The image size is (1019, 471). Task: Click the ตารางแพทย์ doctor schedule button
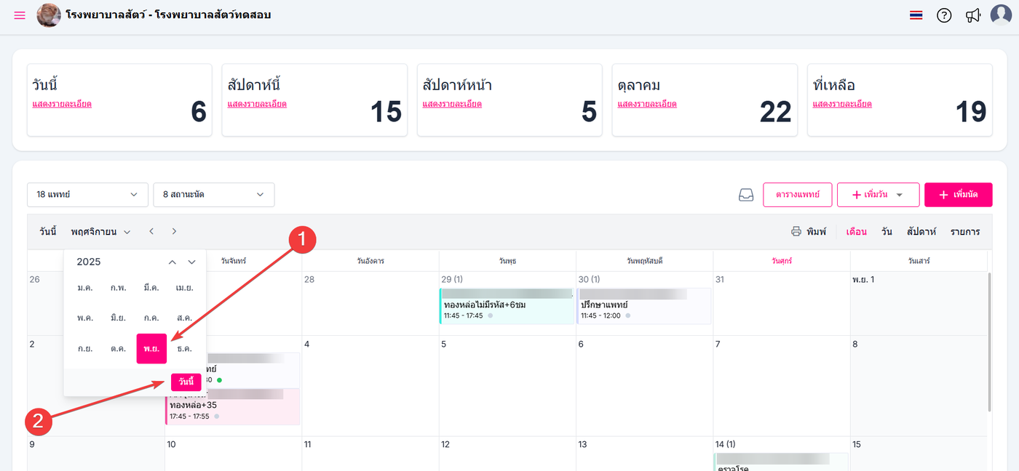coord(797,195)
